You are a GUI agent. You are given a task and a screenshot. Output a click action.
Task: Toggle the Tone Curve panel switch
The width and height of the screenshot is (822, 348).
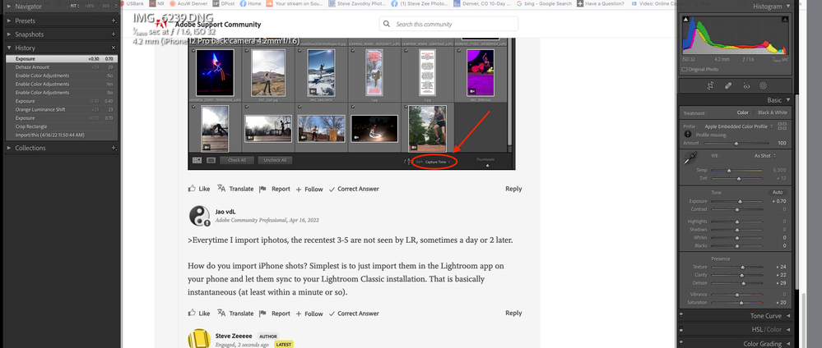(681, 315)
